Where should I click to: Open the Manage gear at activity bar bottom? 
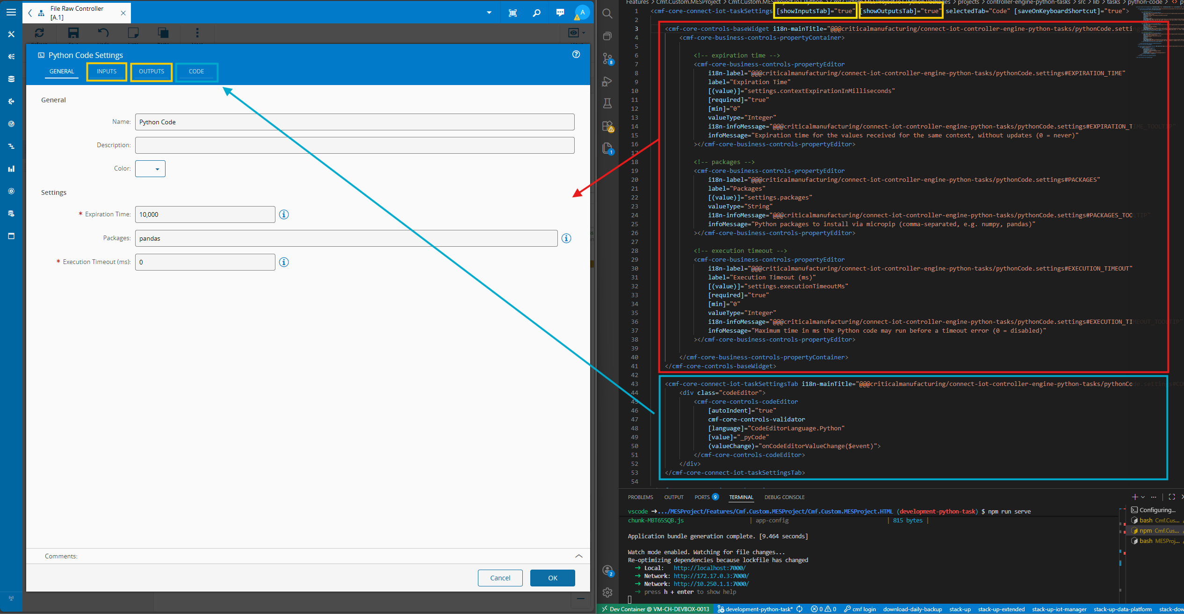click(607, 592)
